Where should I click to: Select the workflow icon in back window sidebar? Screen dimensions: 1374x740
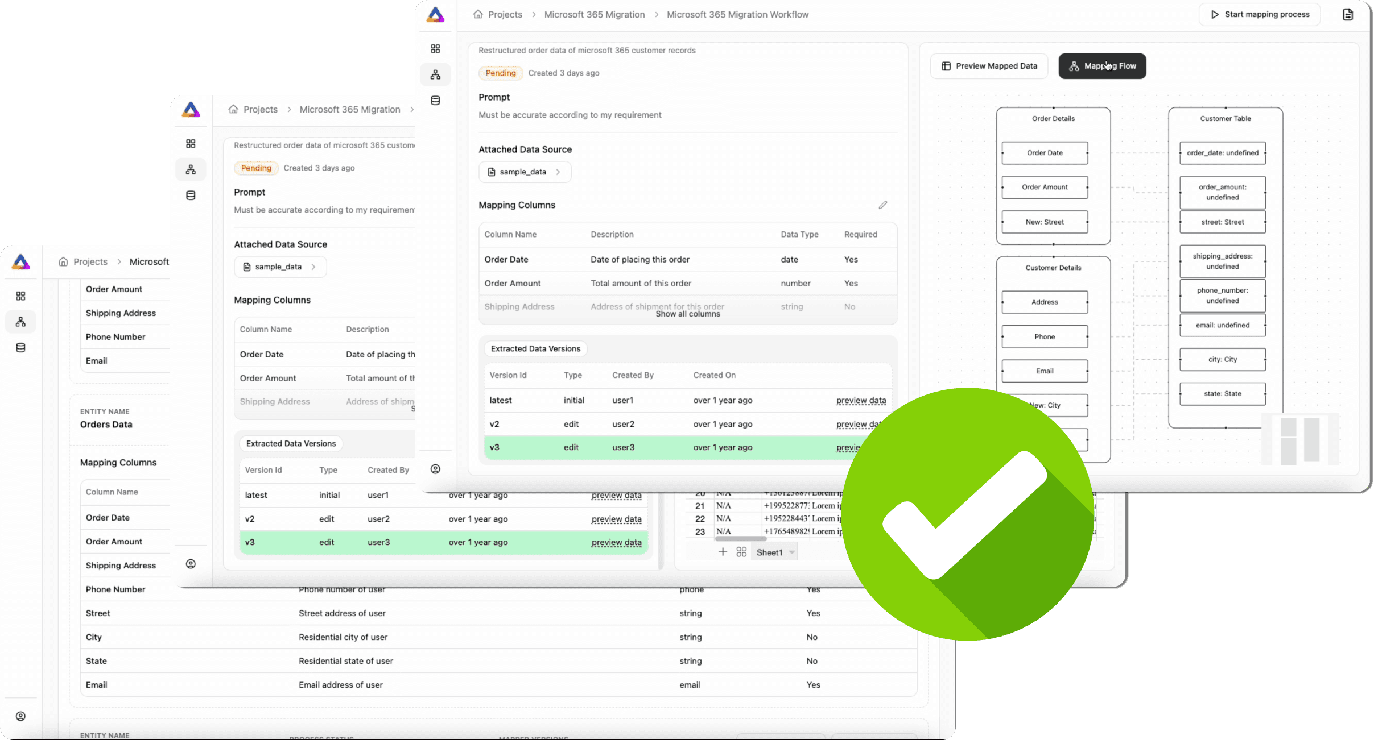coord(20,322)
